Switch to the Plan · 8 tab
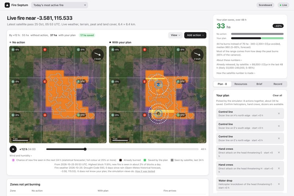The width and height of the screenshot is (294, 196). (222, 84)
